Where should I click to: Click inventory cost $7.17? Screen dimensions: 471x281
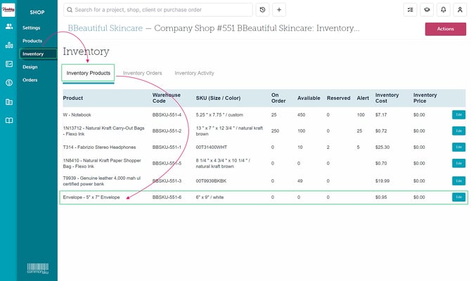coord(381,115)
